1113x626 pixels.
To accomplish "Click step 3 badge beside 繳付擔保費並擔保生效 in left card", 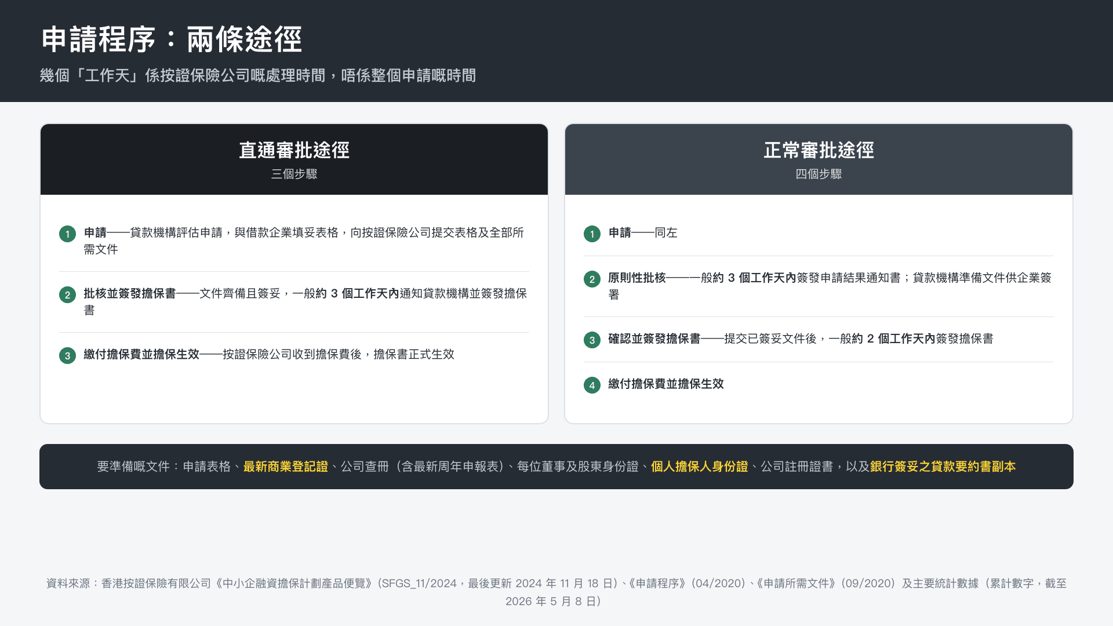I will click(x=67, y=356).
